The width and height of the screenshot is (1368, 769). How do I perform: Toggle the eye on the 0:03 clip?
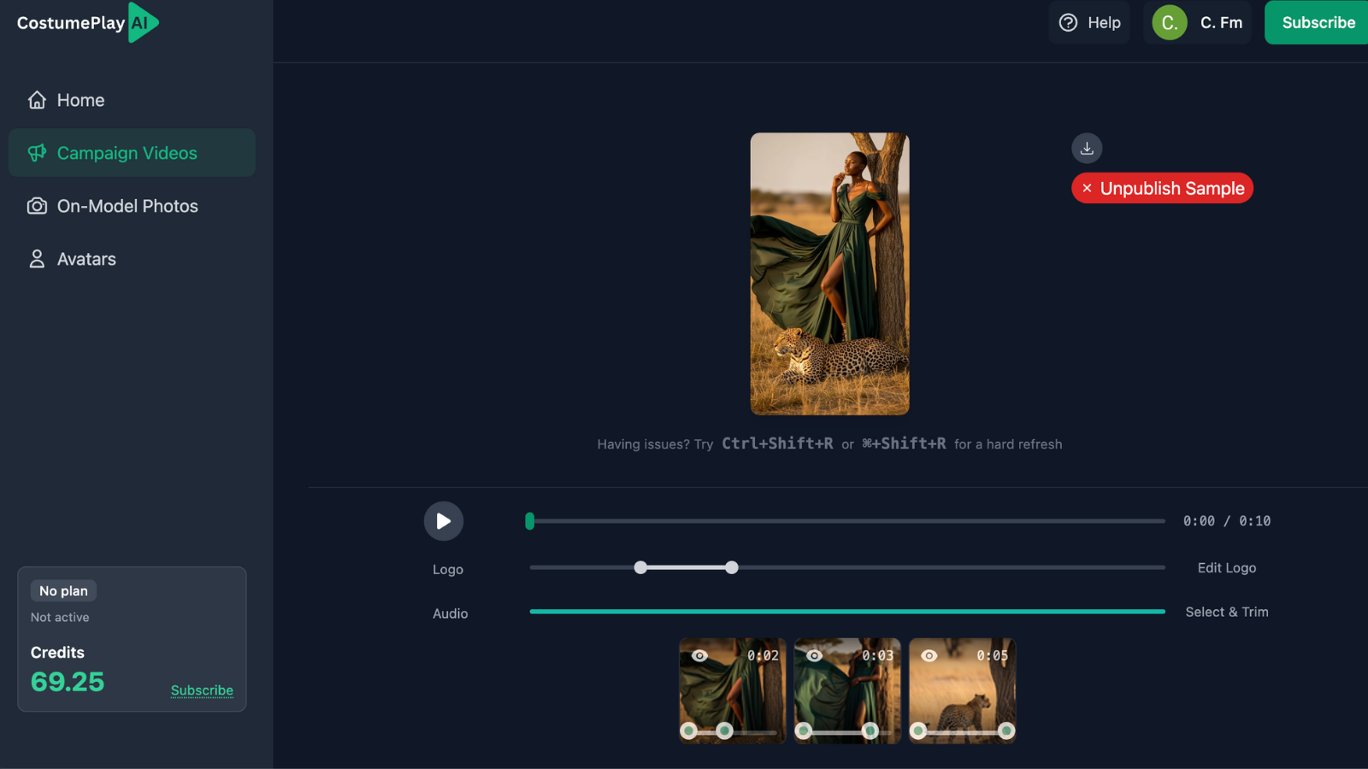(813, 655)
